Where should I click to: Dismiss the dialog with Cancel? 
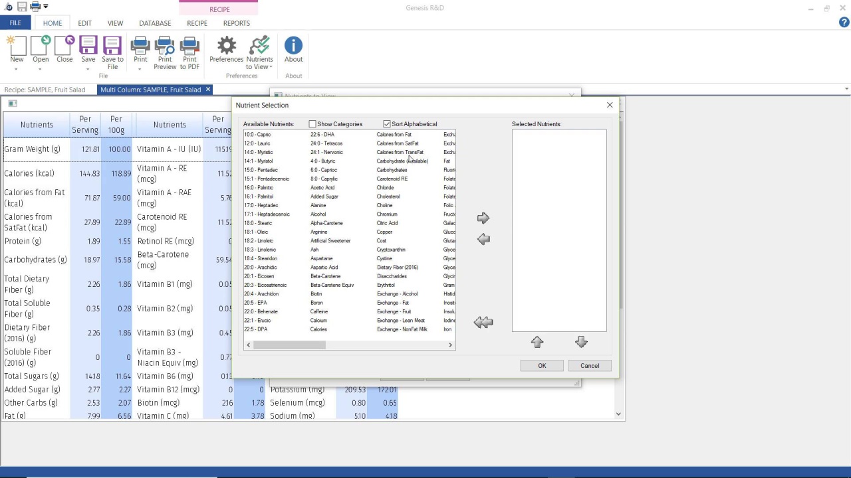click(x=589, y=365)
